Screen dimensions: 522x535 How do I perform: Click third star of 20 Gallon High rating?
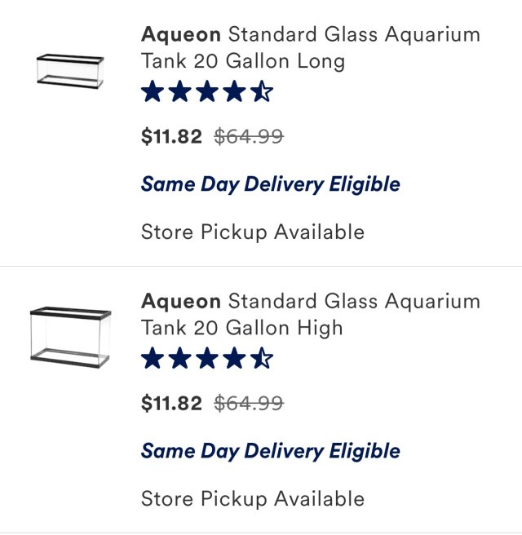(x=207, y=358)
